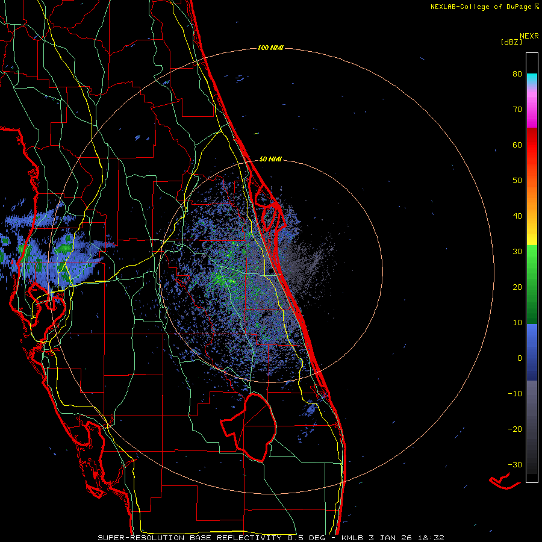Click the -30 value on the dBZ scale

pos(515,464)
